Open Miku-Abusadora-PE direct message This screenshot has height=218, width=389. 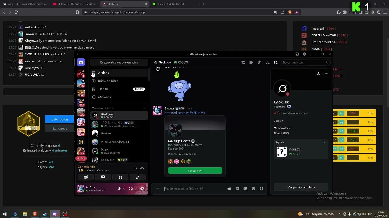119,142
